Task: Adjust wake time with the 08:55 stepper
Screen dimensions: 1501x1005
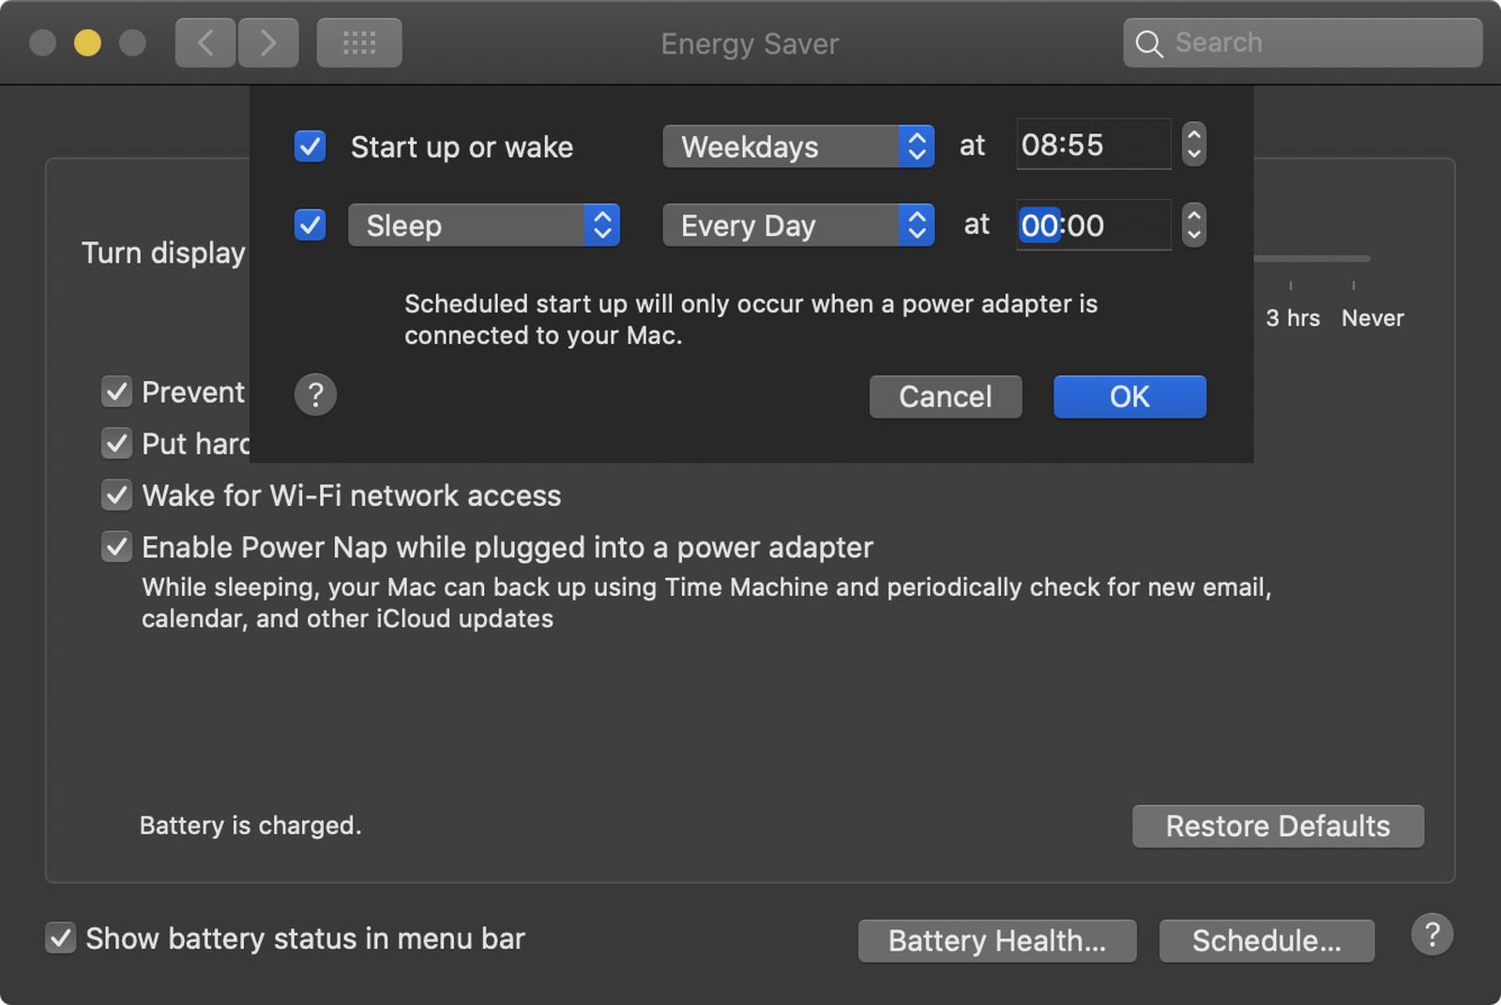Action: (x=1193, y=145)
